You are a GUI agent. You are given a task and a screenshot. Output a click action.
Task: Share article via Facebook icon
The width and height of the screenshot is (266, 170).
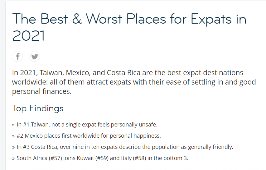[x=17, y=57]
